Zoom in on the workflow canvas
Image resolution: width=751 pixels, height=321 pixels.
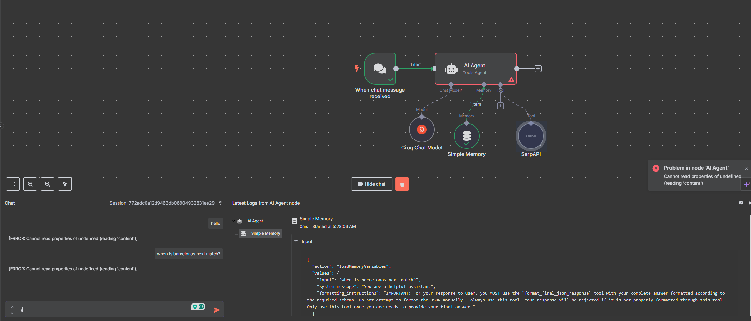[x=30, y=184]
